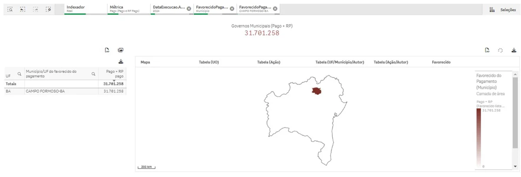521x177 pixels.
Task: Click the map legend color gradient
Action: [478, 137]
